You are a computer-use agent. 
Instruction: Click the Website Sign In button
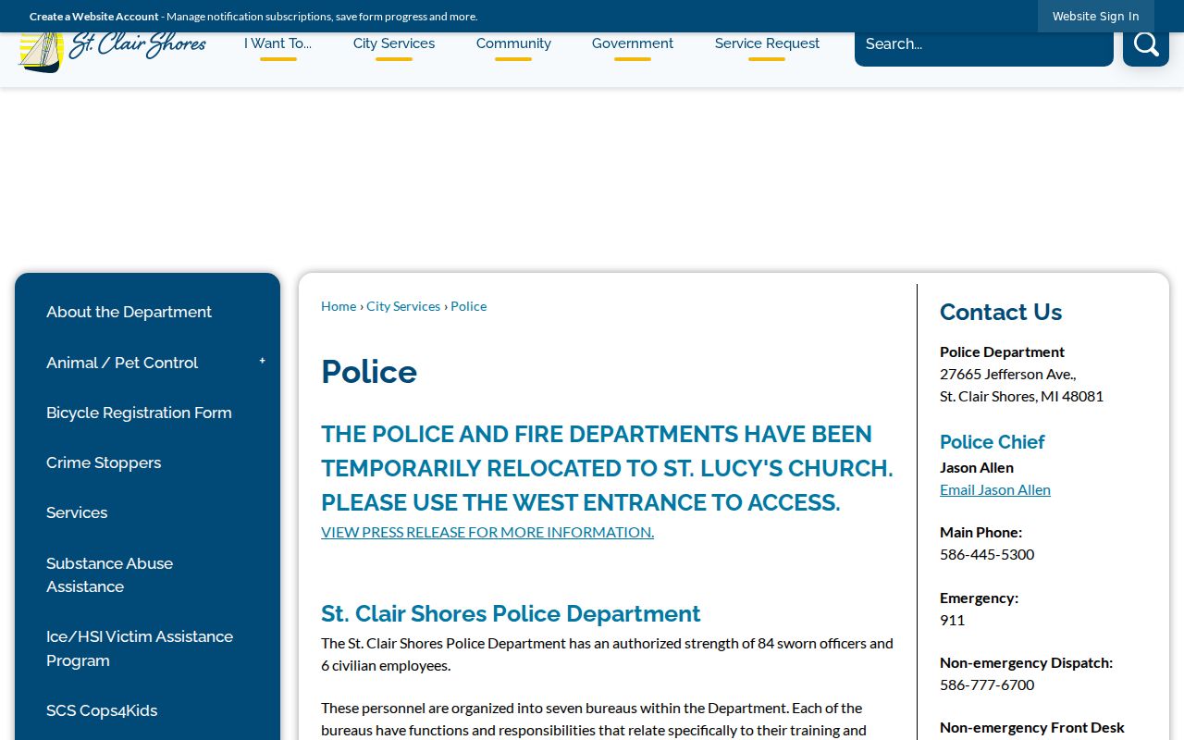pyautogui.click(x=1096, y=16)
